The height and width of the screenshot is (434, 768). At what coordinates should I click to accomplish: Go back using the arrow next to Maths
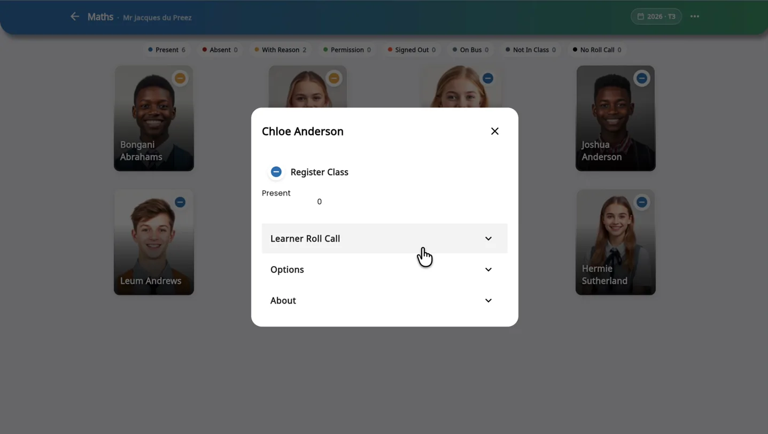[x=75, y=17]
